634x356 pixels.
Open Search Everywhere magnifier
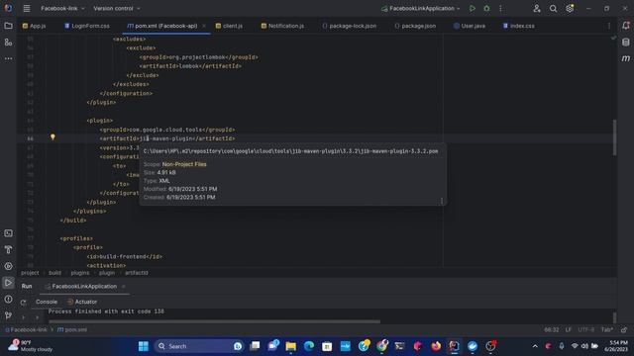(553, 8)
